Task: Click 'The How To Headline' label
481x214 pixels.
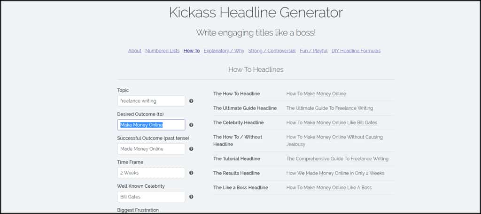Action: coord(237,94)
